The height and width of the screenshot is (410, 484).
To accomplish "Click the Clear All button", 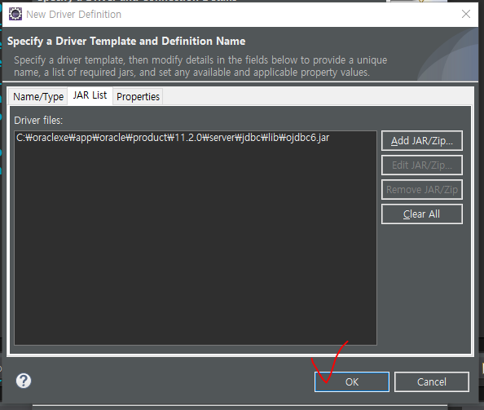I will (422, 214).
